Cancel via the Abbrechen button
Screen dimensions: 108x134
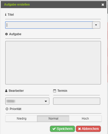(88, 129)
